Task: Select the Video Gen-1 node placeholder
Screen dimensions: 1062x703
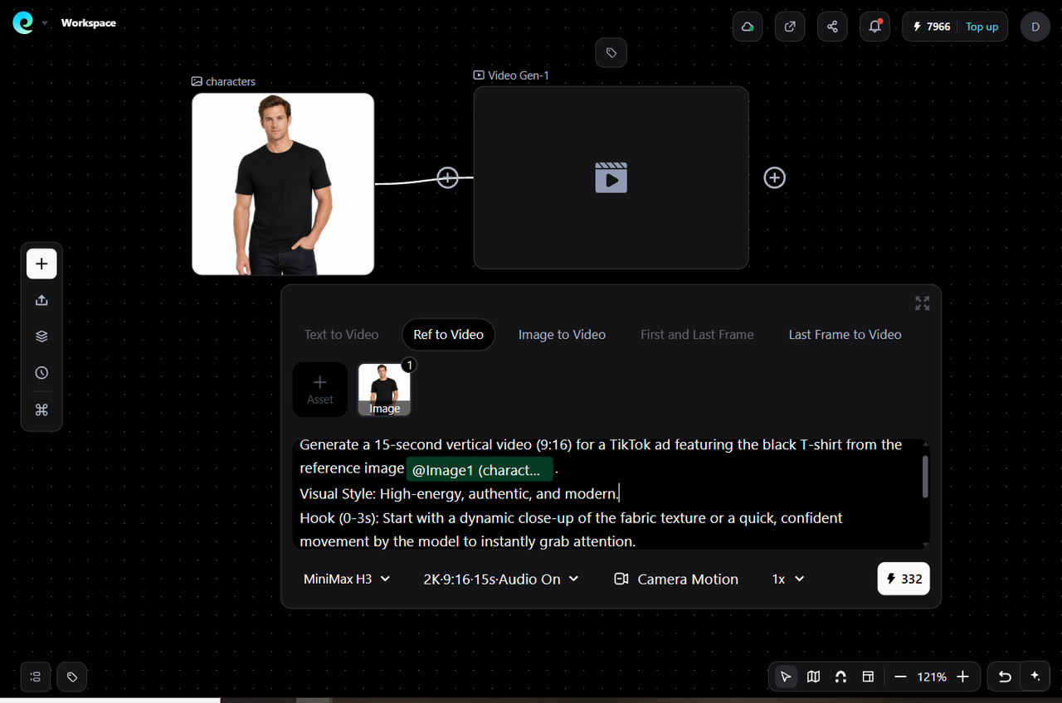Action: [611, 177]
